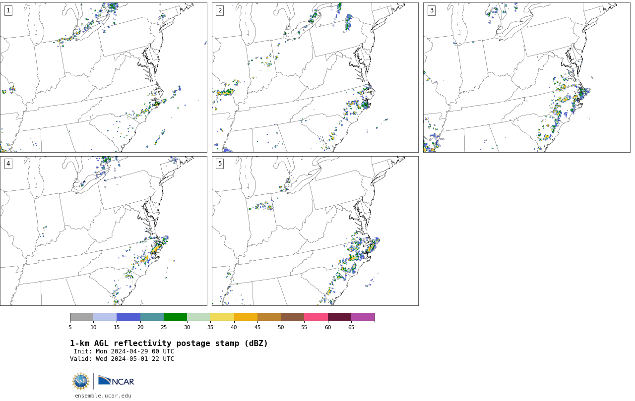Viewport: 635px width, 401px height.
Task: Click the colorbar tick label 30
Action: coord(187,327)
